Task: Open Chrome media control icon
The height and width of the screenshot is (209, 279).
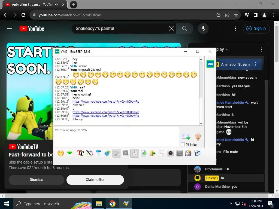Action: tap(247, 15)
